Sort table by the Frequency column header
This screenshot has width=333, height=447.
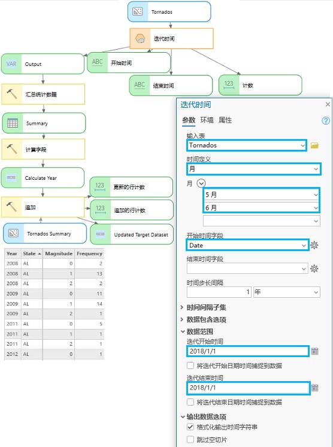(89, 253)
